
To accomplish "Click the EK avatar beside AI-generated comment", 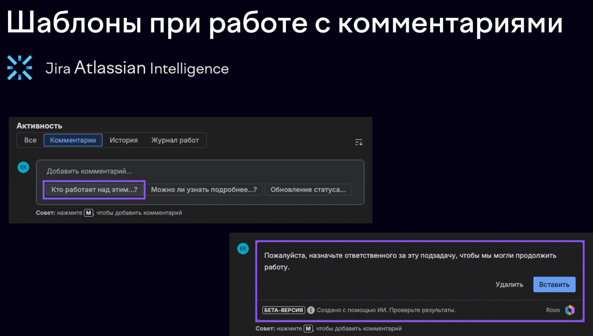I will 243,249.
